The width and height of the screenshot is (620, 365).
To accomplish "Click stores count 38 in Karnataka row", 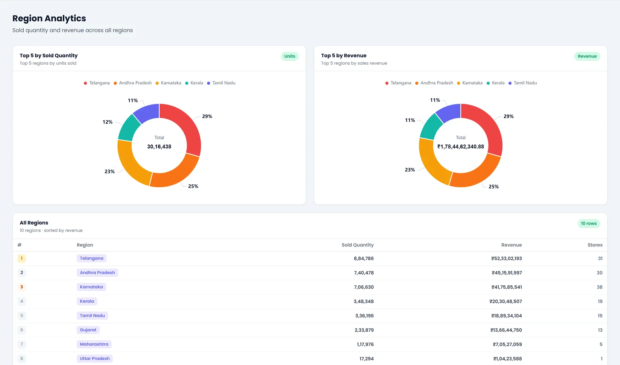I will tap(599, 287).
